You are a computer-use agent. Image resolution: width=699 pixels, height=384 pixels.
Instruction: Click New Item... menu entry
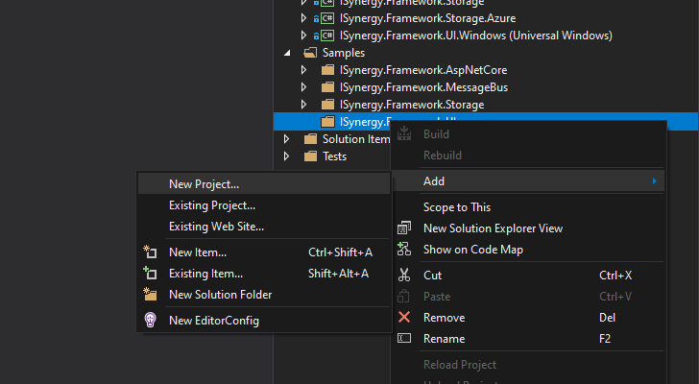[264, 252]
